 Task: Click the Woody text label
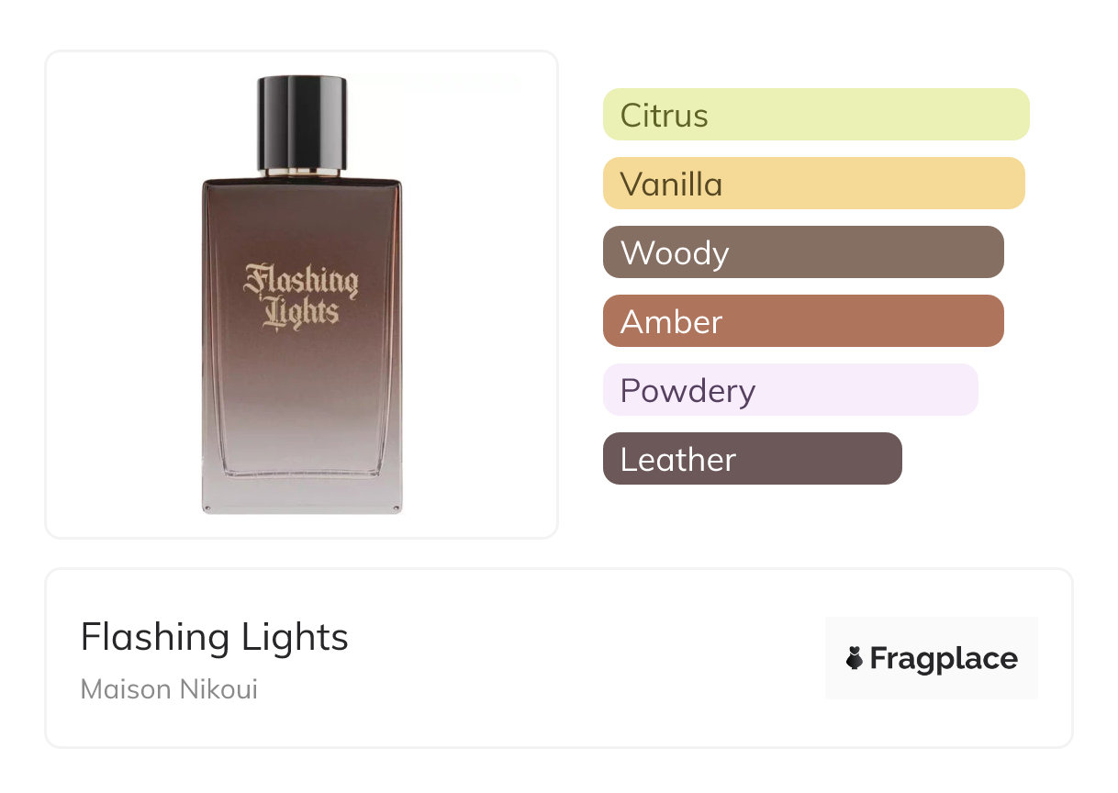[x=674, y=253]
